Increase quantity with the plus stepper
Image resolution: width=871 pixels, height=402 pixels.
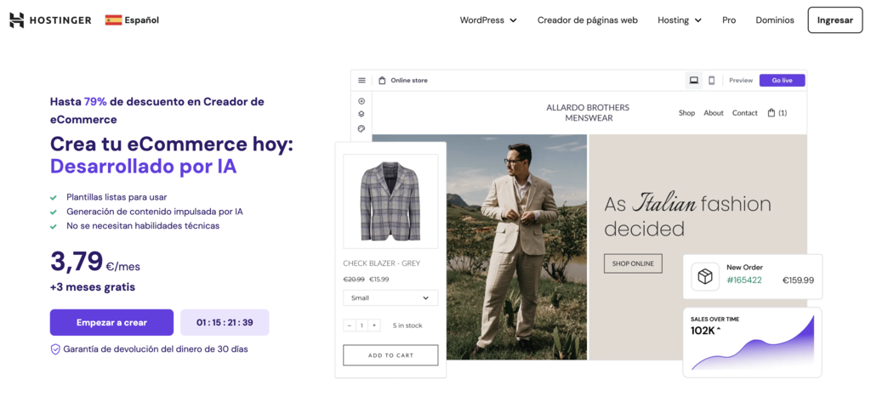pyautogui.click(x=374, y=326)
